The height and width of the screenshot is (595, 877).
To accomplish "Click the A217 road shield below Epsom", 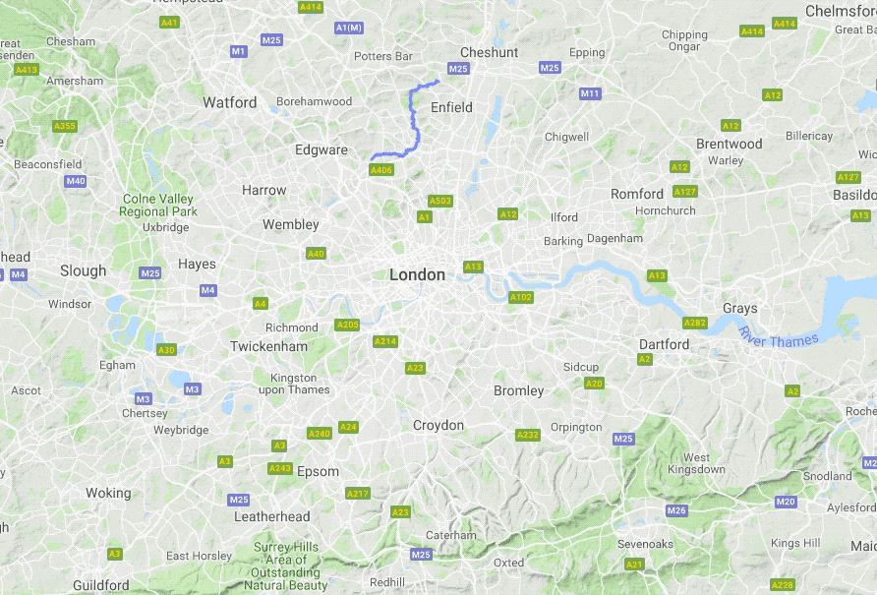I will [x=358, y=494].
